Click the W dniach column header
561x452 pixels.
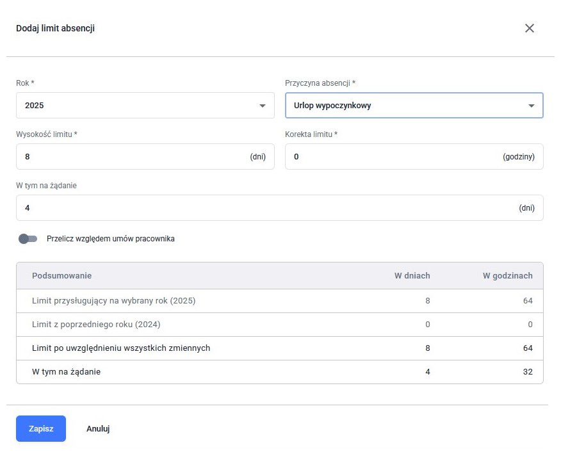[x=412, y=276]
